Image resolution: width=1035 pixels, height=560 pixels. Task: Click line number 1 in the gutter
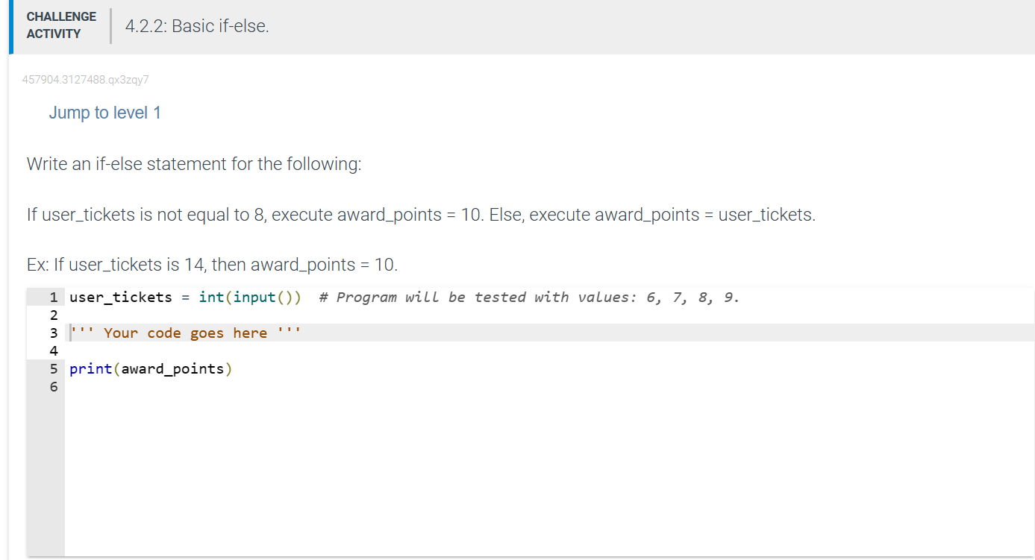point(53,297)
